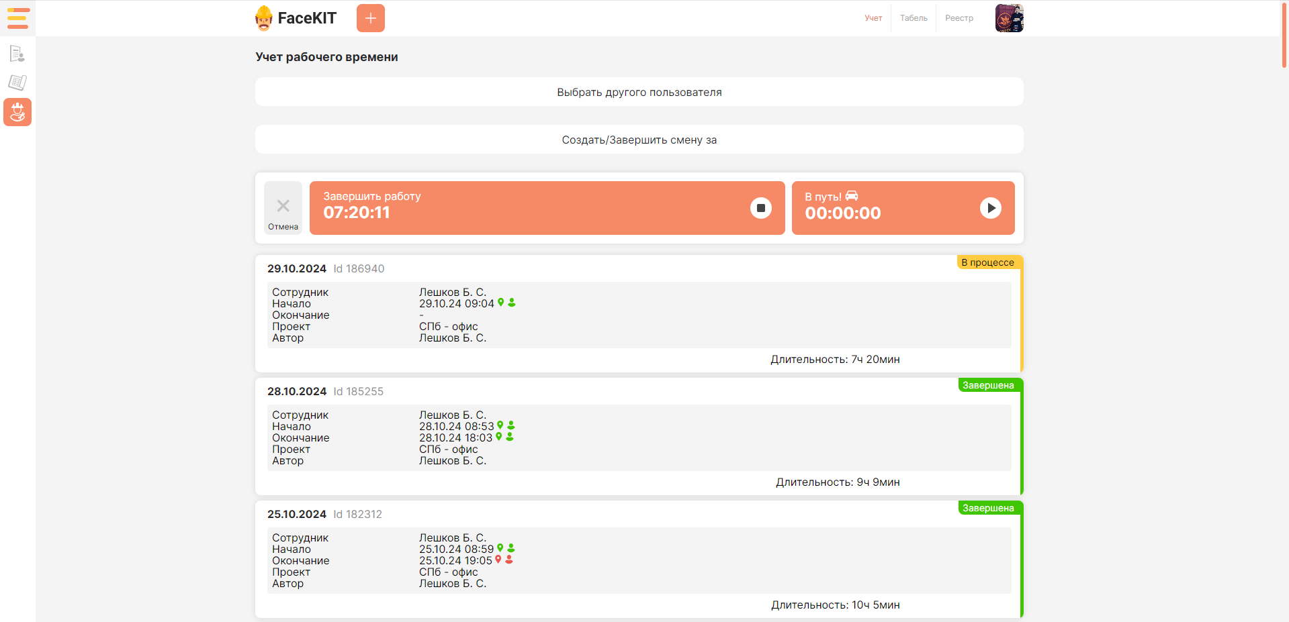1289x622 pixels.
Task: Open the document list sidebar icon
Action: click(x=17, y=54)
